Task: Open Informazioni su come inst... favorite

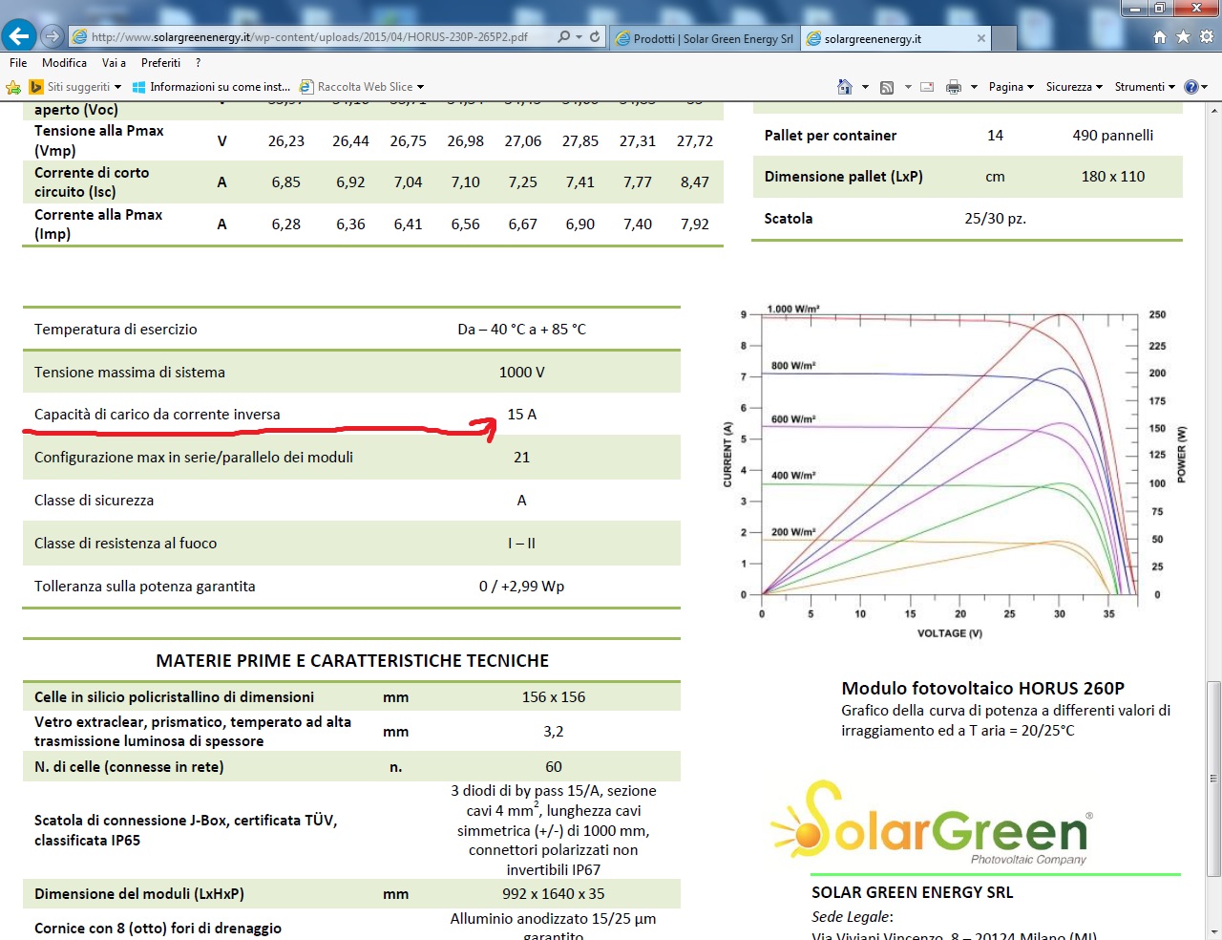Action: coord(211,87)
